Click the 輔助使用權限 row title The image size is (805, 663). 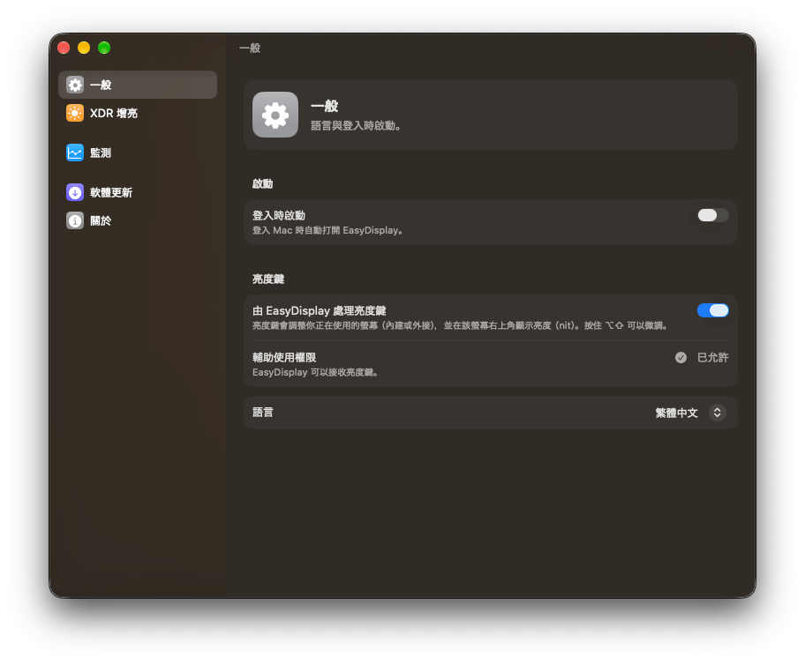[x=284, y=357]
